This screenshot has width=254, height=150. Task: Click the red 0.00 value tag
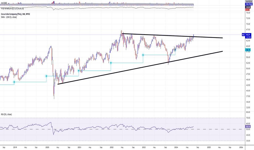(248, 10)
